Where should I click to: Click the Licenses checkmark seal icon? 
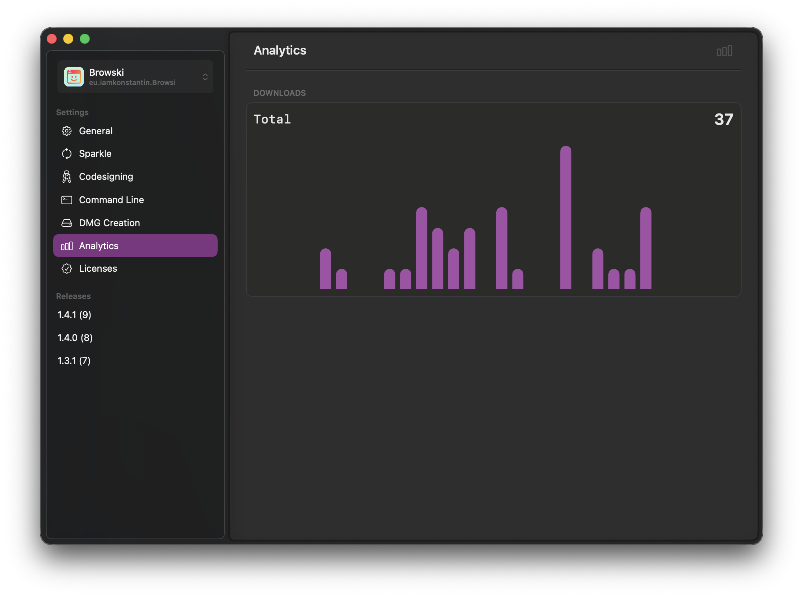coord(67,268)
